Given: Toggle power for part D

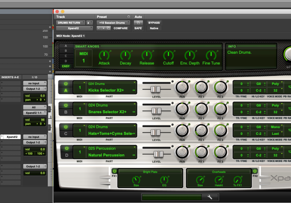Looking at the screenshot, I should (67, 148).
